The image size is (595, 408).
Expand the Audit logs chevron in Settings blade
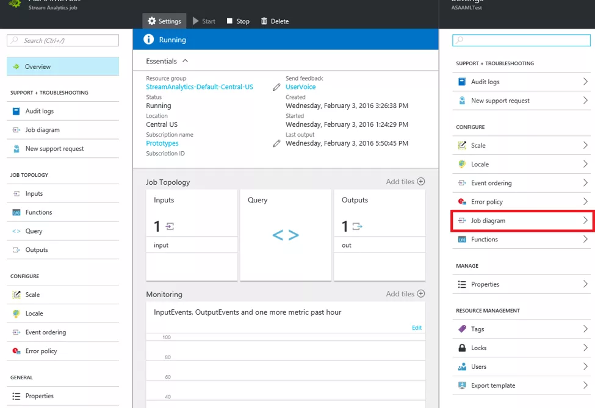point(585,82)
